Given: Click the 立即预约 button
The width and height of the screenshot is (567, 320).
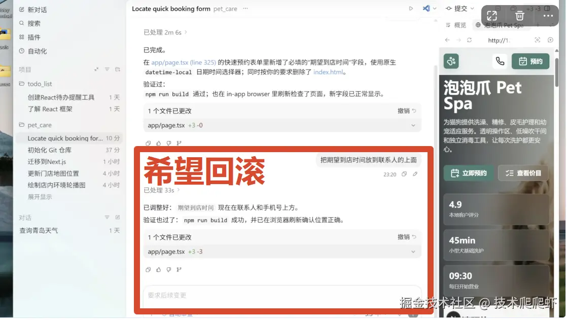Looking at the screenshot, I should tap(469, 173).
